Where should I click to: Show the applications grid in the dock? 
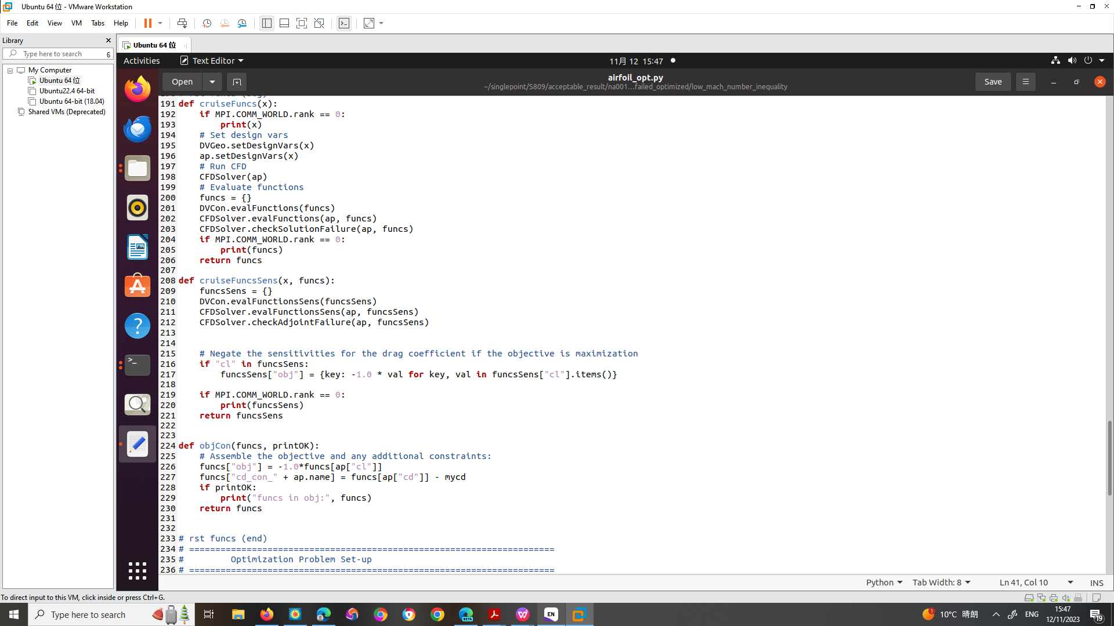pyautogui.click(x=137, y=571)
